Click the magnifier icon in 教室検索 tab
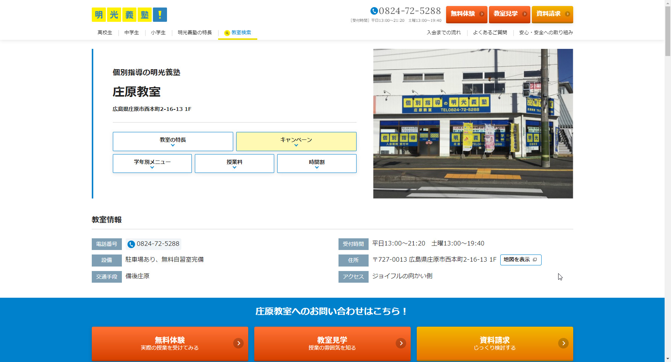This screenshot has height=362, width=671. tap(227, 33)
